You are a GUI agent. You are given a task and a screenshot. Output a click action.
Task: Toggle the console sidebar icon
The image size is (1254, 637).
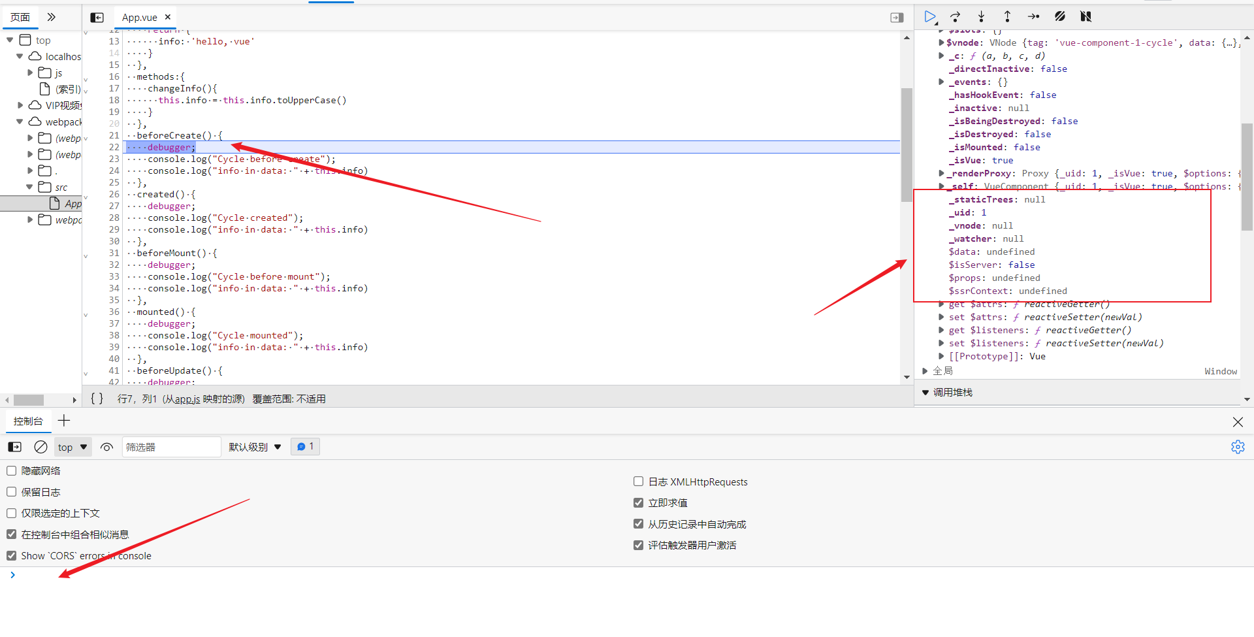[x=14, y=447]
